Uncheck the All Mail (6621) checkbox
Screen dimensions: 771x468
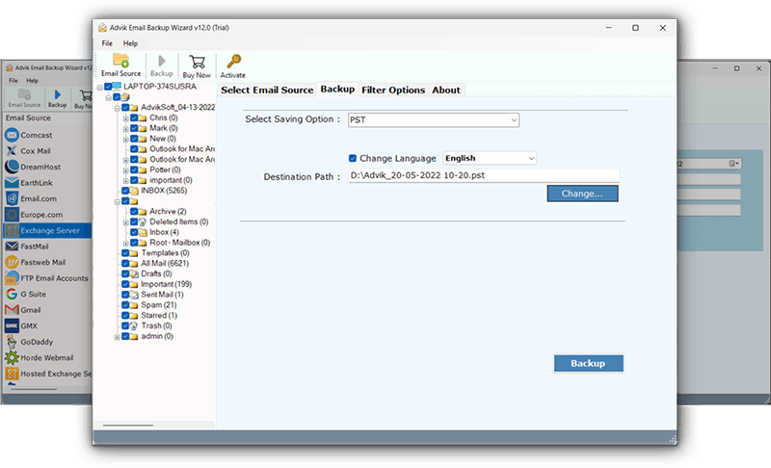coord(125,263)
